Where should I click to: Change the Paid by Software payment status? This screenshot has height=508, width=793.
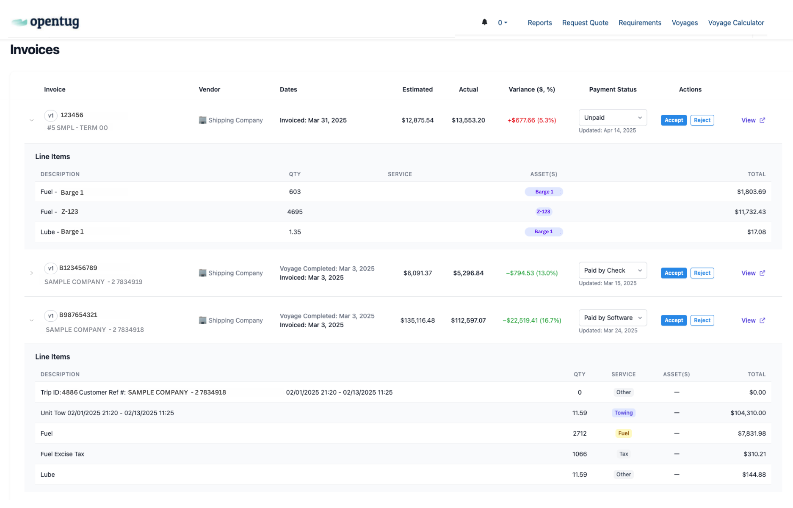pos(613,317)
